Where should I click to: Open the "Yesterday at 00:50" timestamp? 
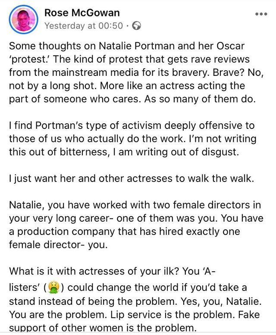pyautogui.click(x=83, y=25)
